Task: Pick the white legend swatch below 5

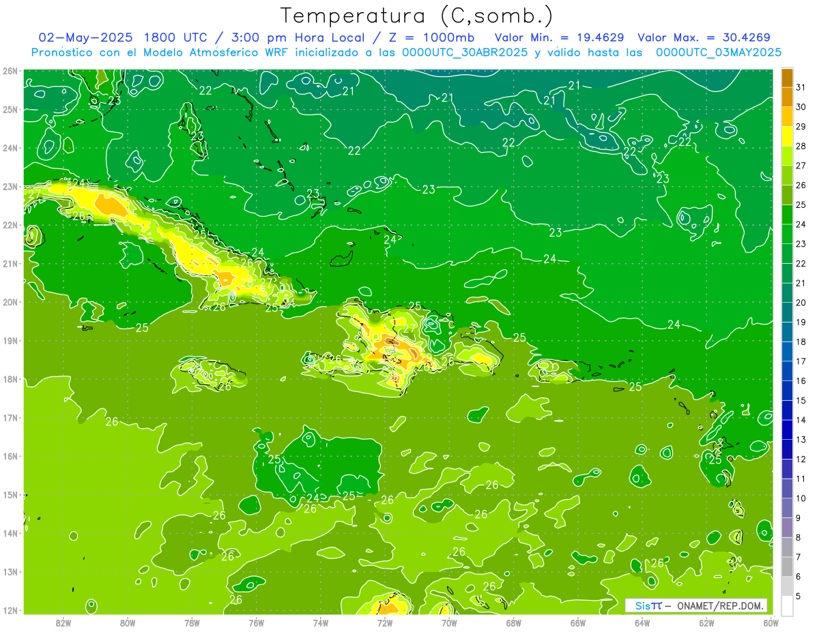Action: 788,605
